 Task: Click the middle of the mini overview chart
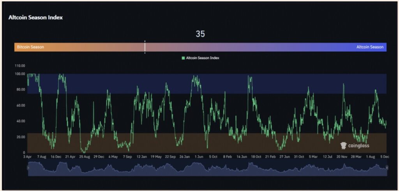207,168
